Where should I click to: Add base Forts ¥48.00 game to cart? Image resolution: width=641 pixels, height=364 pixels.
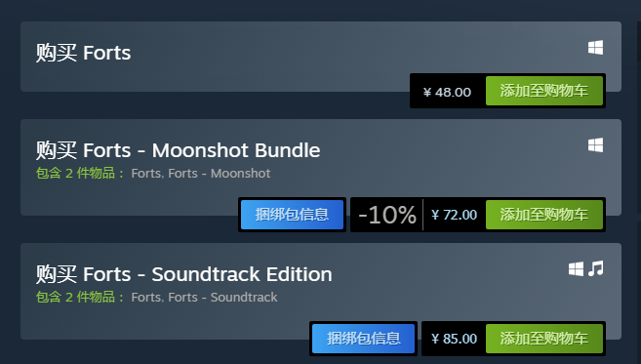544,91
